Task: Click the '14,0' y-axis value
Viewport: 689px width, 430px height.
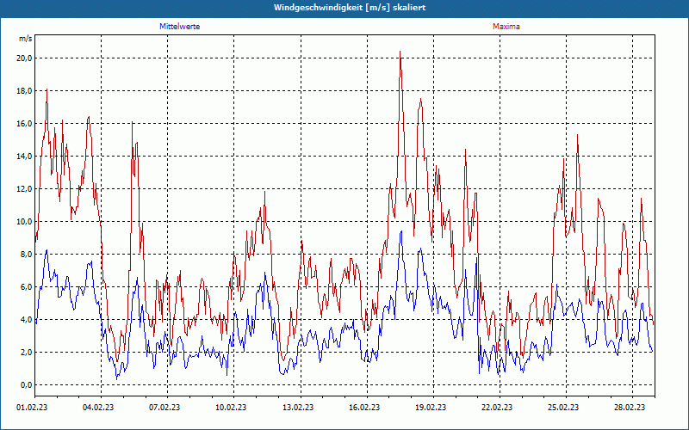Action: (x=24, y=157)
